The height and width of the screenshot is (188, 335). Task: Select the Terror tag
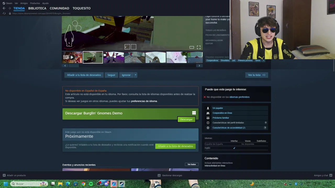[258, 61]
